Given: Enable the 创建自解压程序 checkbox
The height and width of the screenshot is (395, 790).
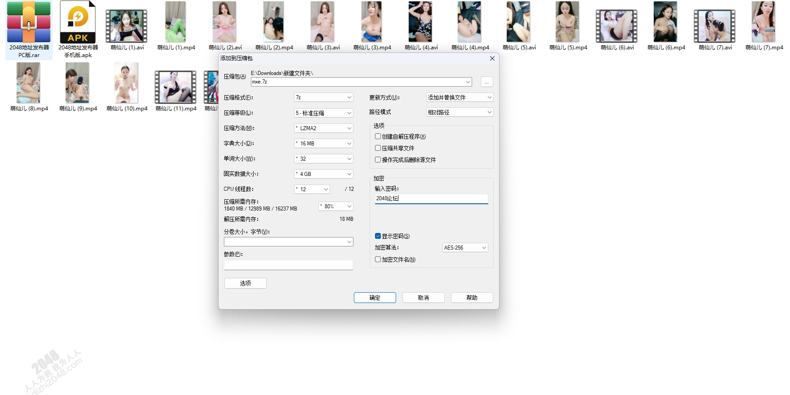Looking at the screenshot, I should 378,136.
